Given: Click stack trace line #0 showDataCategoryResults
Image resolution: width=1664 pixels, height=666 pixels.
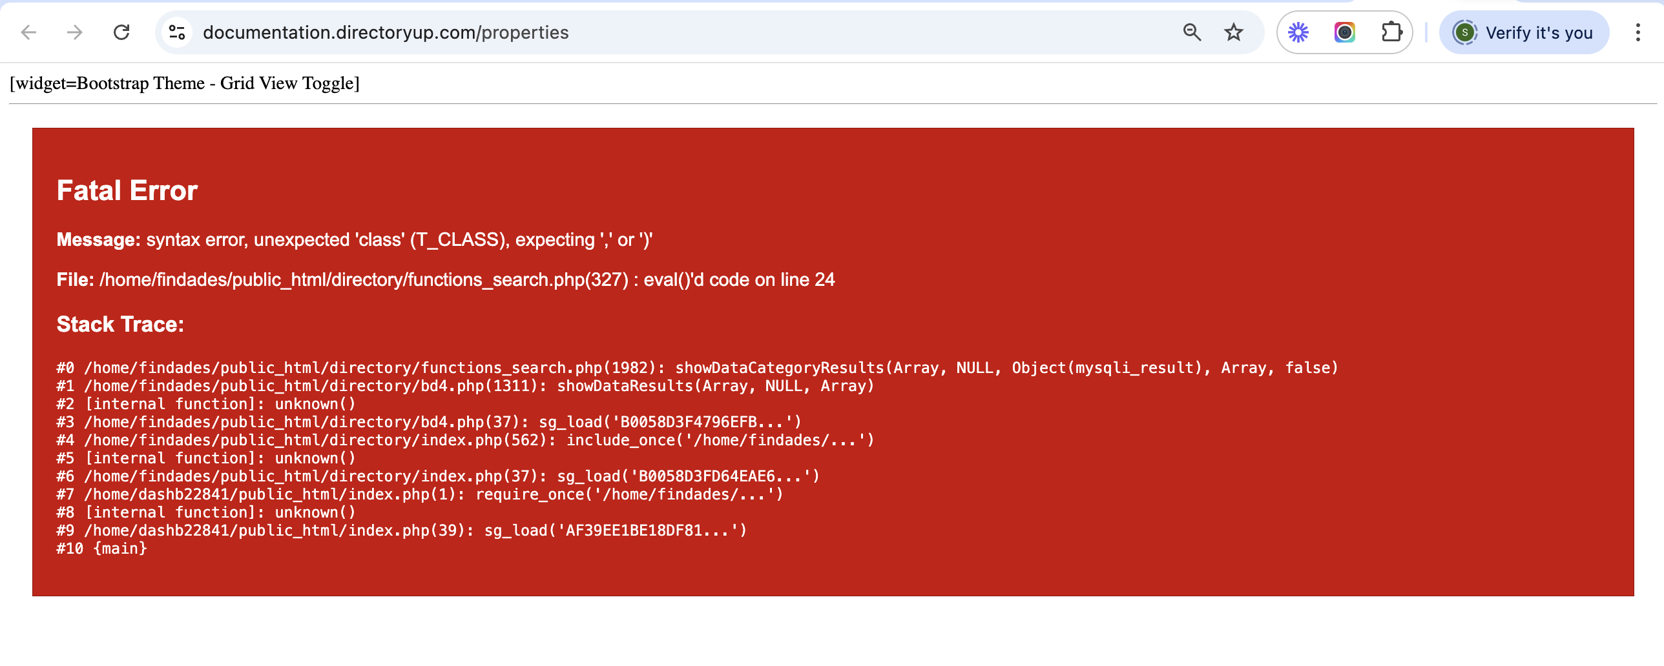Looking at the screenshot, I should pos(698,368).
